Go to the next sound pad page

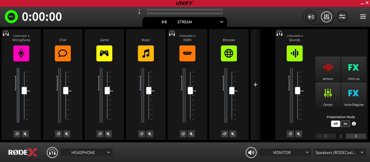pyautogui.click(x=356, y=136)
